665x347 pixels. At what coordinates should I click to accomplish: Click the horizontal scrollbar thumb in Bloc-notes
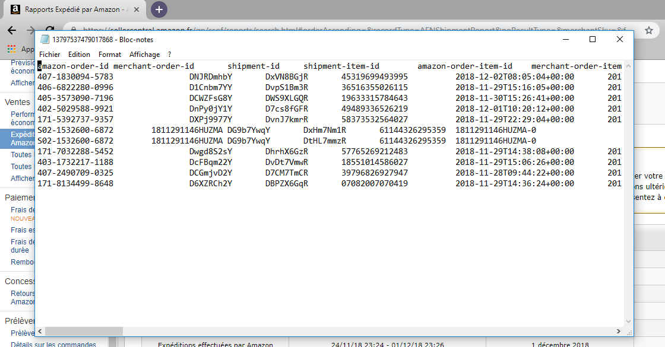(84, 332)
